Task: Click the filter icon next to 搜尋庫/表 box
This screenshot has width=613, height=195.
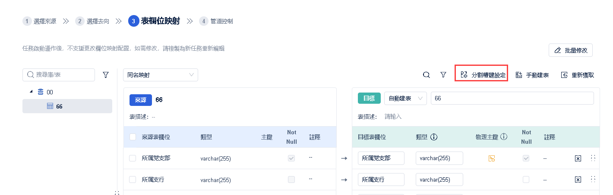Action: click(105, 75)
